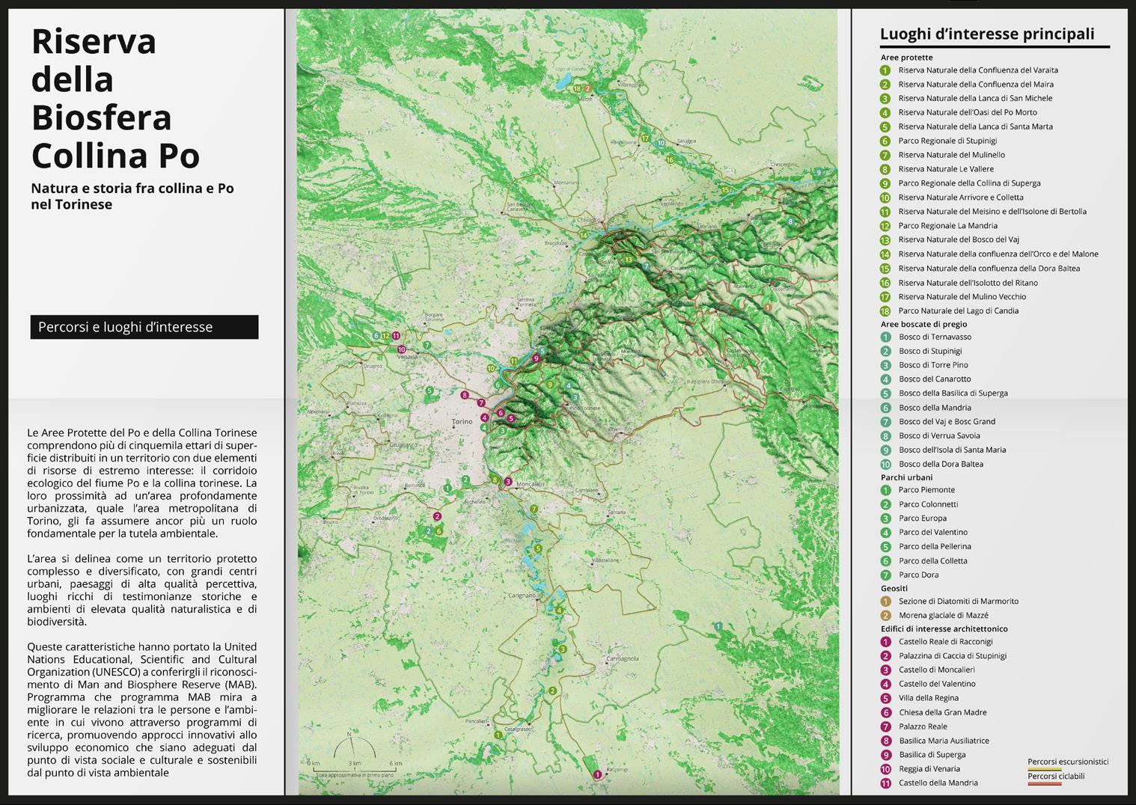The height and width of the screenshot is (805, 1136).
Task: Click magenta marker 3 beside Moncalieri
Action: pos(508,482)
